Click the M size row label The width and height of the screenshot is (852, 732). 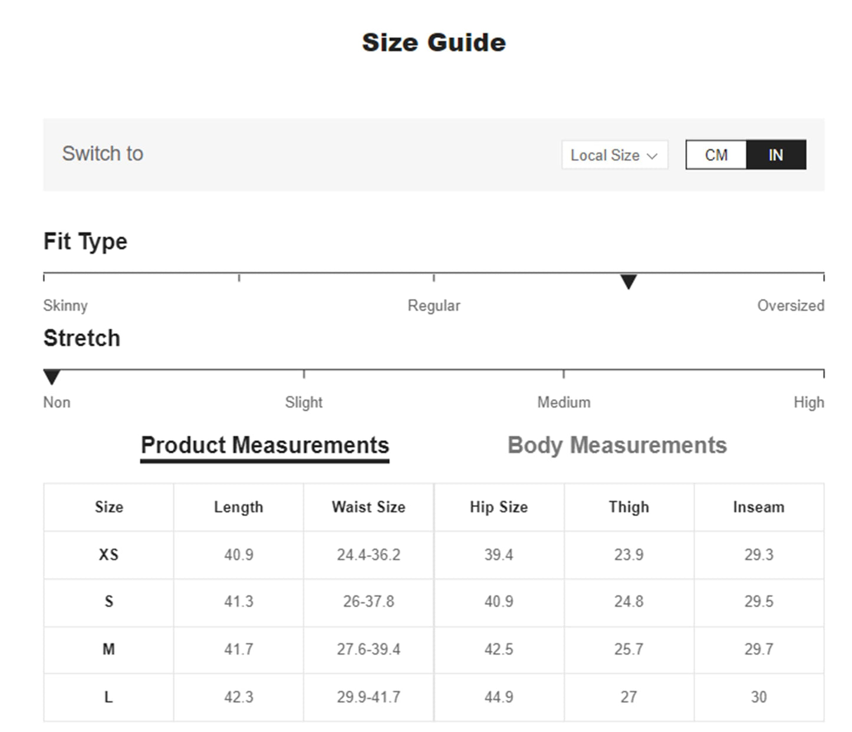pos(108,649)
